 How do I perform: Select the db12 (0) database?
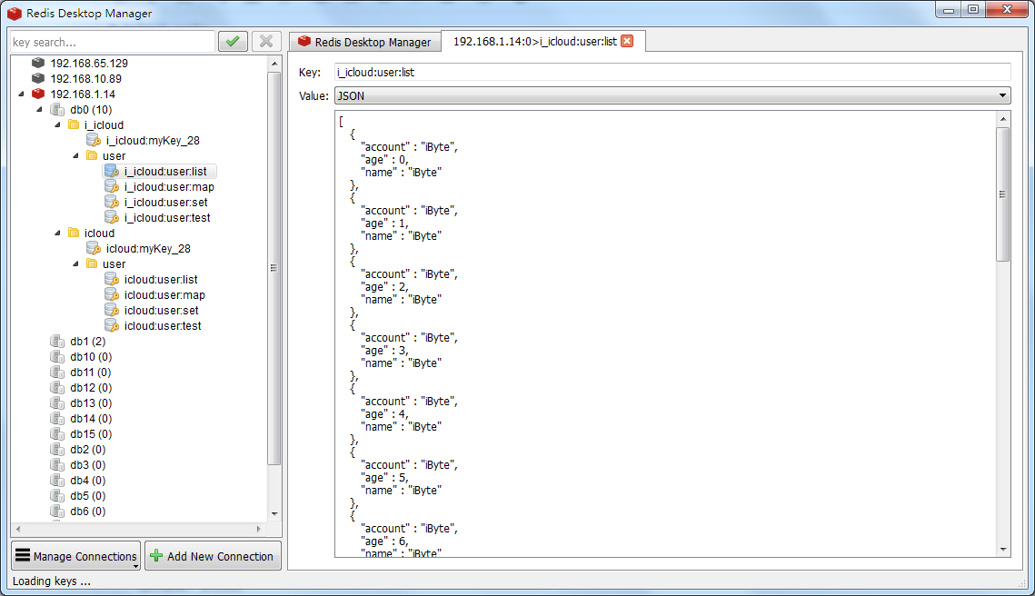coord(91,387)
